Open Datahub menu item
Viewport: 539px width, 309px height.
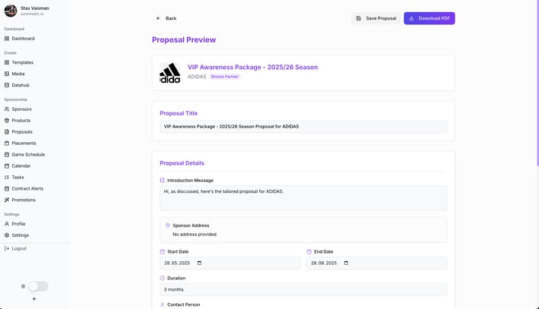[x=21, y=85]
